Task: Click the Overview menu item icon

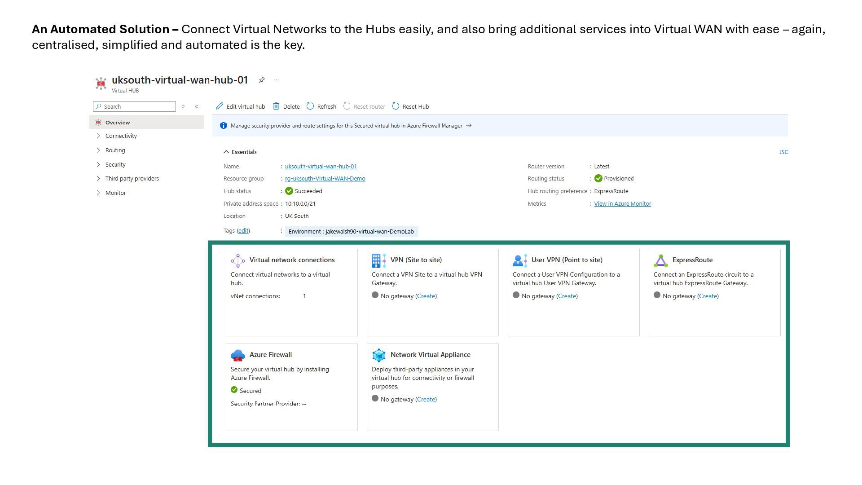Action: (98, 122)
